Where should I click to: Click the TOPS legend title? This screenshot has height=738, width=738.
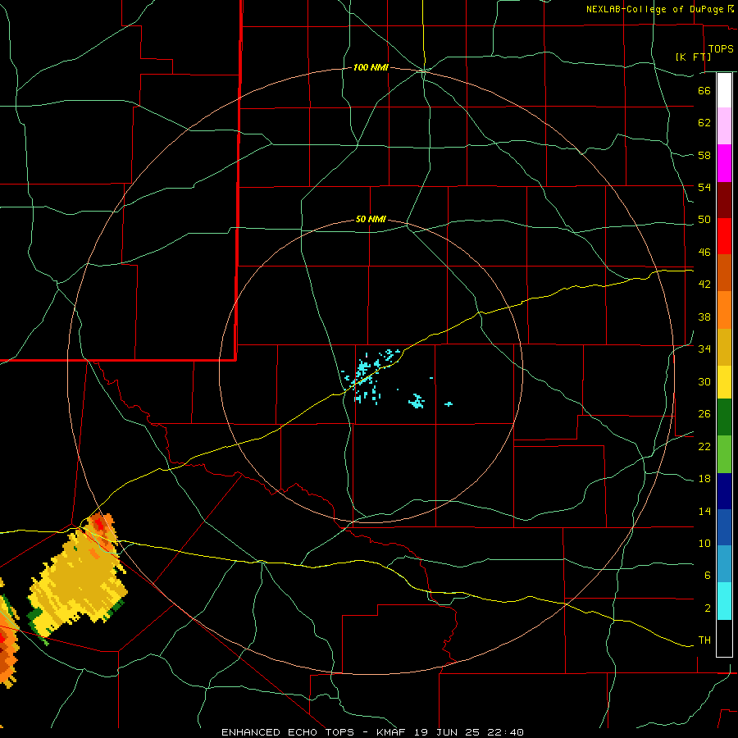(721, 48)
